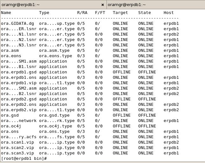Click OFFLINE target in ora.erpdb1.gsd row
Image resolution: width=205 pixels, height=163 pixels.
click(122, 72)
